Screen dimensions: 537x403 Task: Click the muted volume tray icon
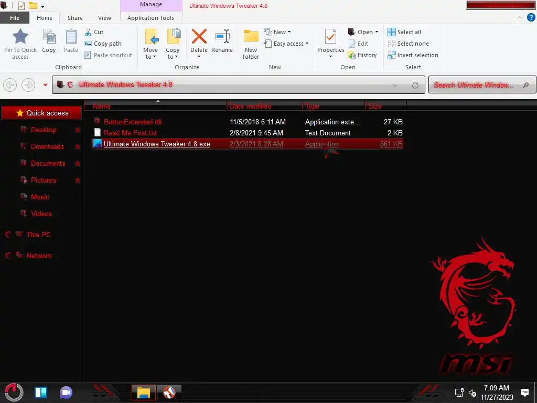click(472, 393)
